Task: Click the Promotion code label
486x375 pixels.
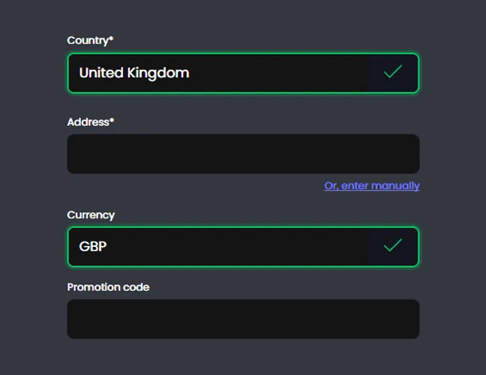Action: pyautogui.click(x=108, y=286)
